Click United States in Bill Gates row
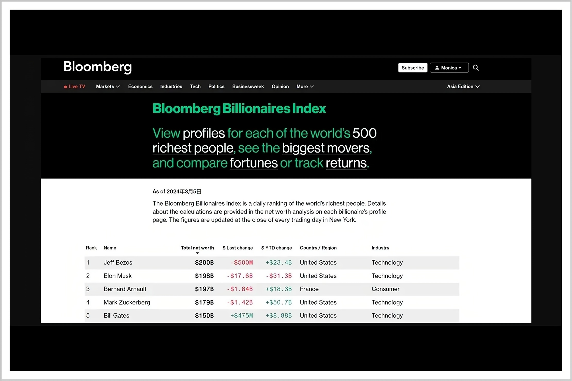Viewport: 572px width, 381px height. click(318, 315)
